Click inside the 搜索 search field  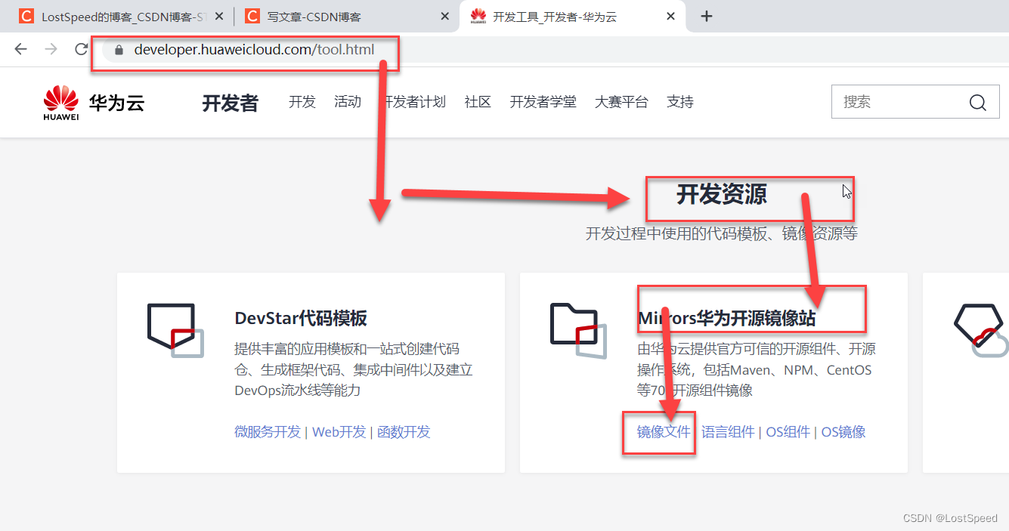click(899, 102)
